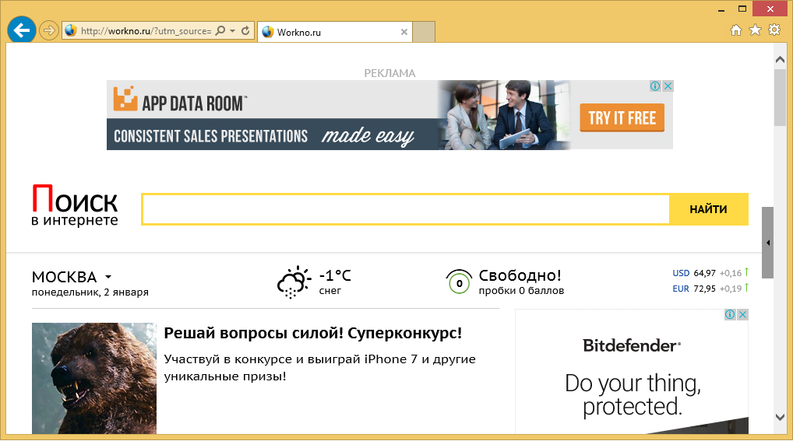This screenshot has width=793, height=441.
Task: Close the top App Data Room ad
Action: click(x=668, y=86)
